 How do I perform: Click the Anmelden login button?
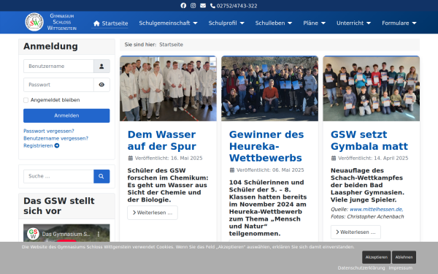point(66,115)
